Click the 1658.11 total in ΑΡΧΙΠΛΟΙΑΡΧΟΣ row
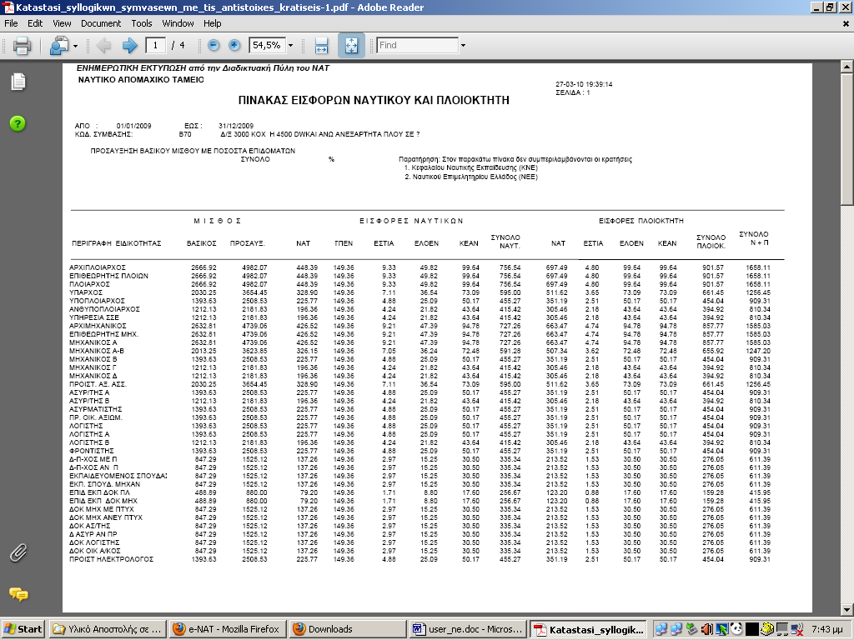Viewport: 854px width, 640px height. coord(758,267)
